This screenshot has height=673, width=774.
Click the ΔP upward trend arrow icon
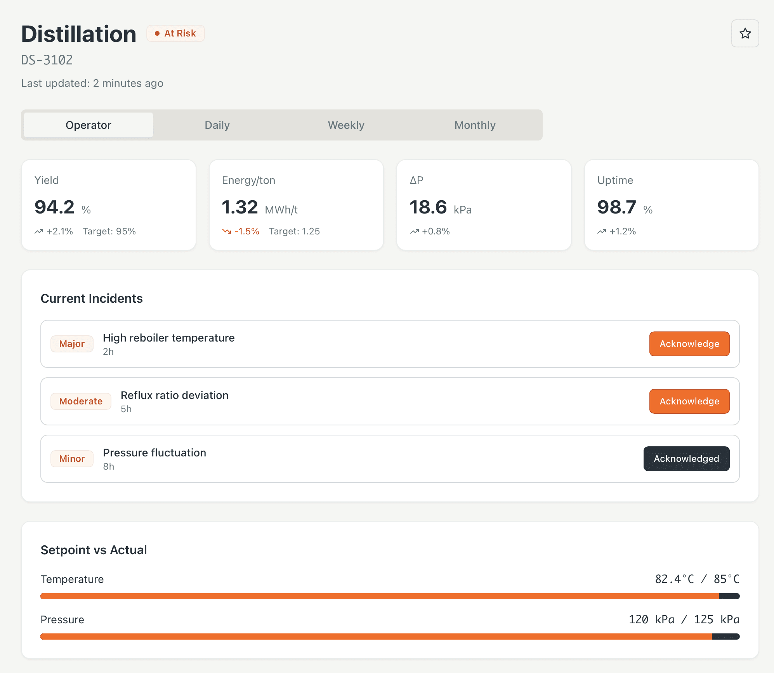[414, 232]
